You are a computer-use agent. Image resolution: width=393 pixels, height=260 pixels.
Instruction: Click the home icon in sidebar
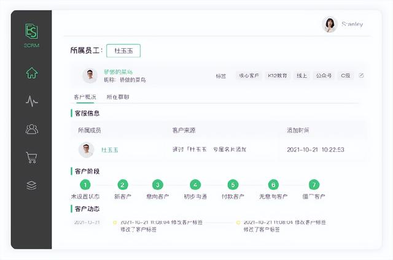tap(31, 73)
